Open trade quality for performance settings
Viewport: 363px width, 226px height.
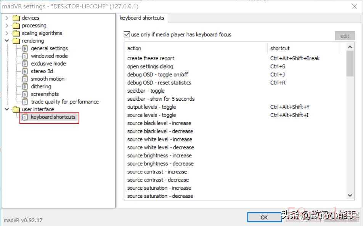pos(64,102)
